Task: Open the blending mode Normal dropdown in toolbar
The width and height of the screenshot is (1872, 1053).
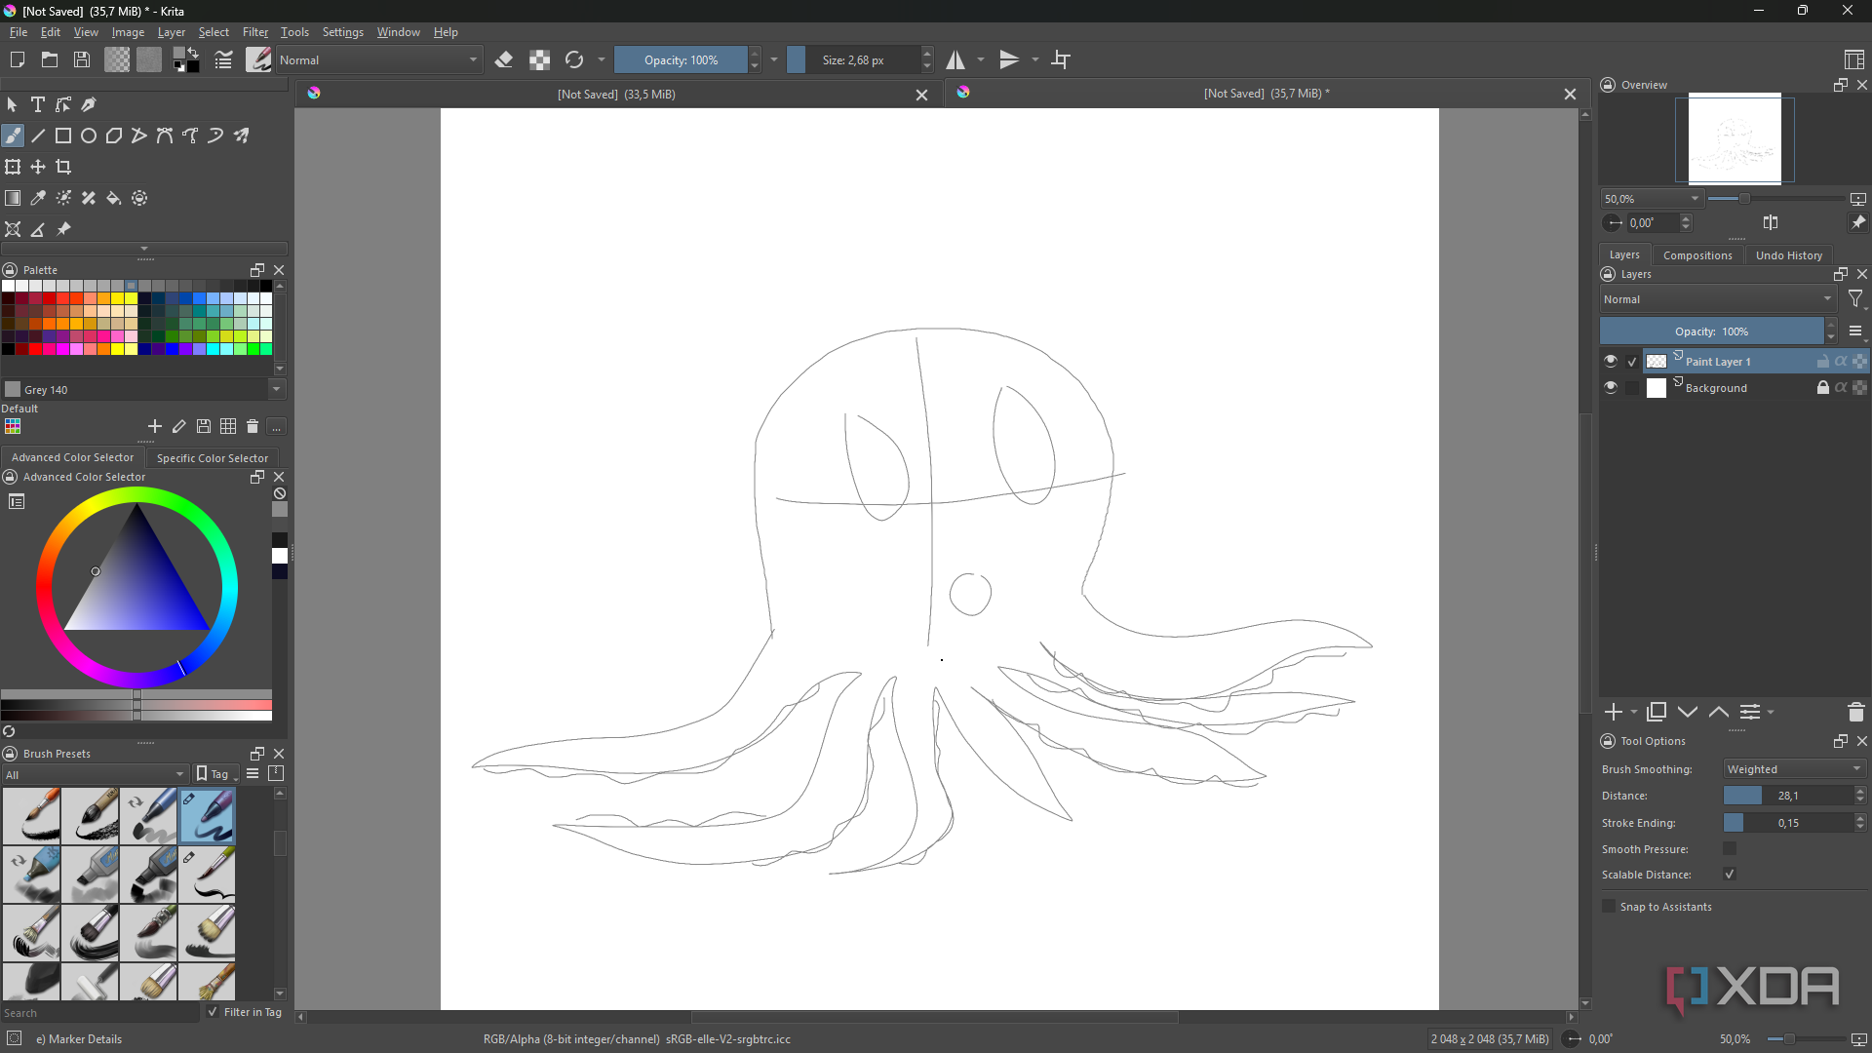Action: click(379, 60)
